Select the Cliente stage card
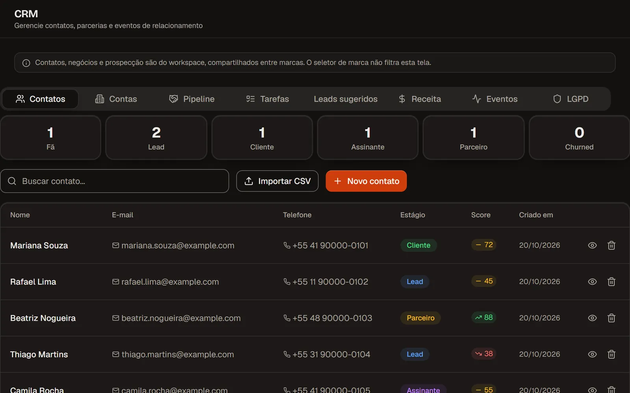This screenshot has width=630, height=393. pyautogui.click(x=262, y=138)
